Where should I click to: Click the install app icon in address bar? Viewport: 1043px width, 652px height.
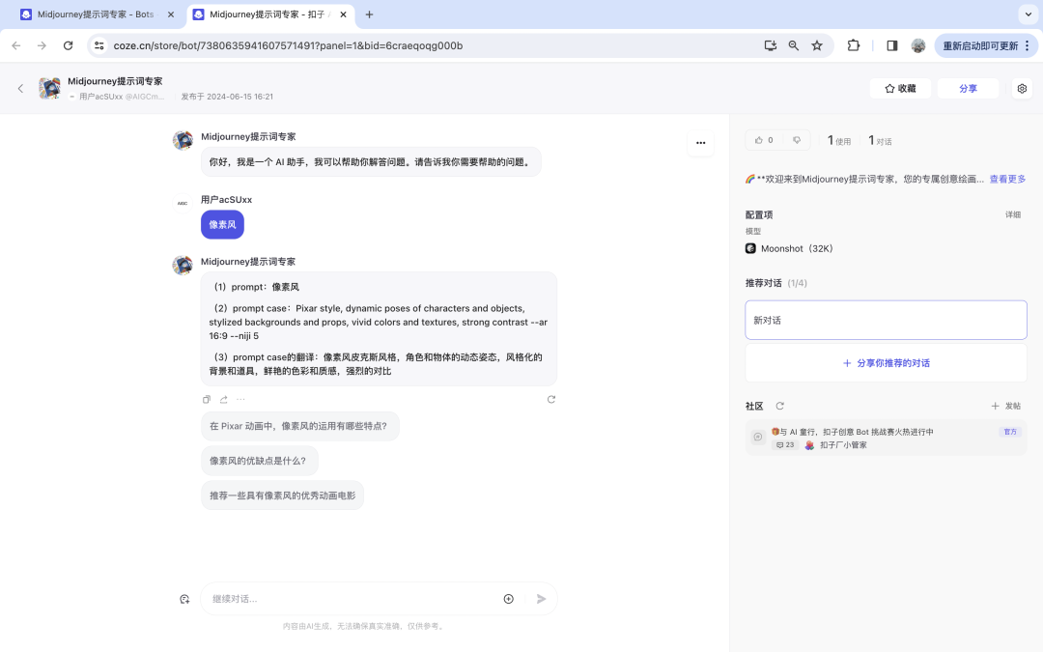click(x=771, y=45)
